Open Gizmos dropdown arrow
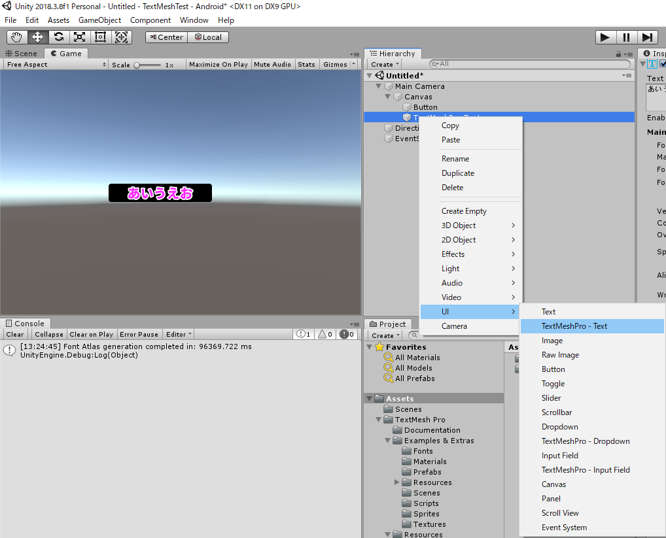666x538 pixels. pos(353,65)
